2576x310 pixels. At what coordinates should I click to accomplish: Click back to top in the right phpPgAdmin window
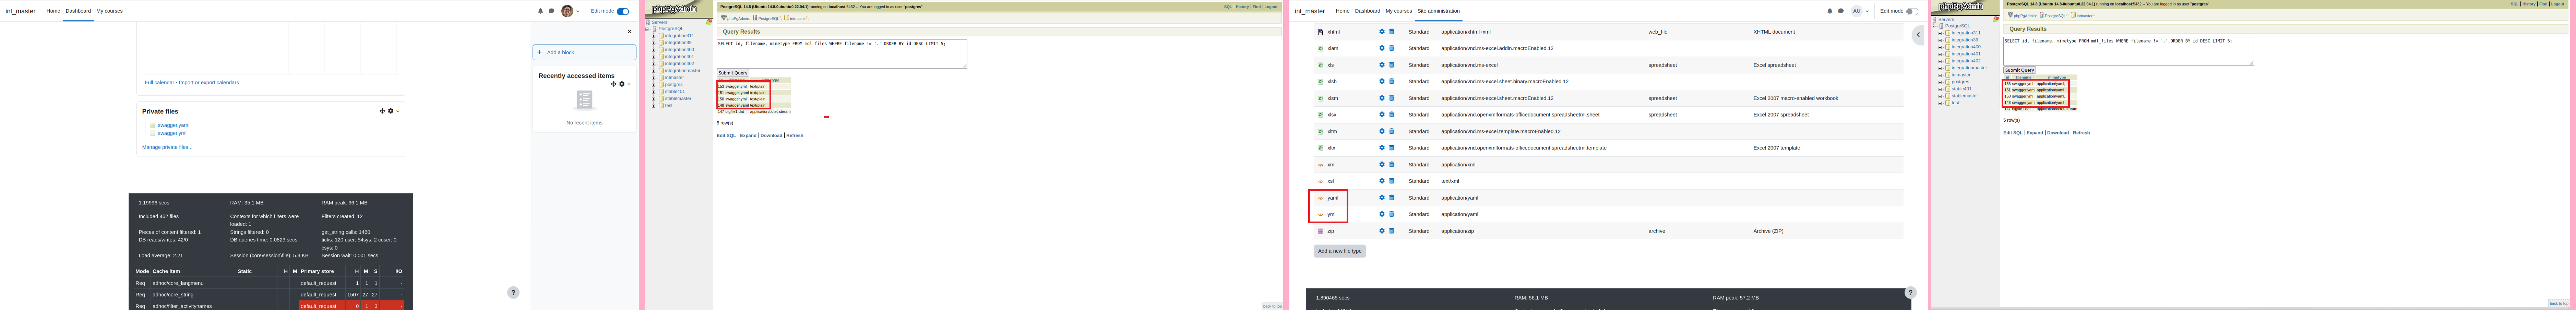point(2558,303)
